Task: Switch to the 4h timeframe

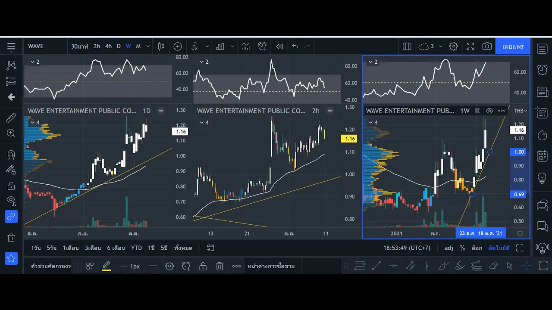Action: (108, 46)
